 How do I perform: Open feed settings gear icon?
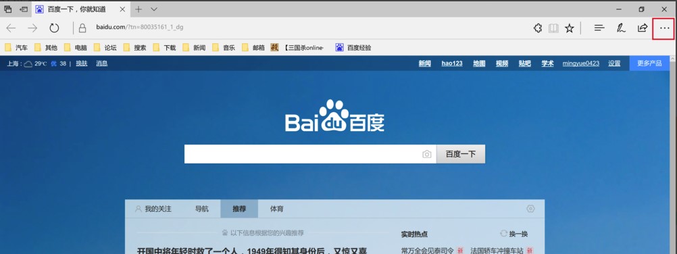click(530, 209)
